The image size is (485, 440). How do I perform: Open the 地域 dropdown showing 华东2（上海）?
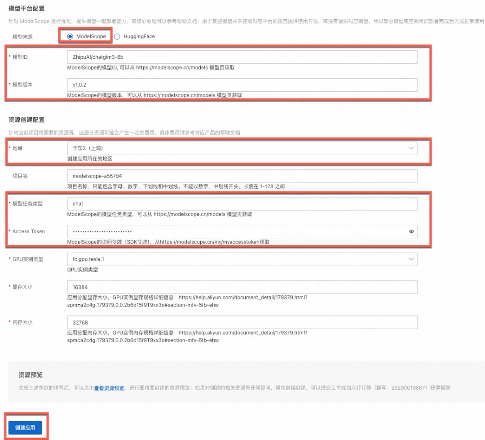[x=242, y=148]
